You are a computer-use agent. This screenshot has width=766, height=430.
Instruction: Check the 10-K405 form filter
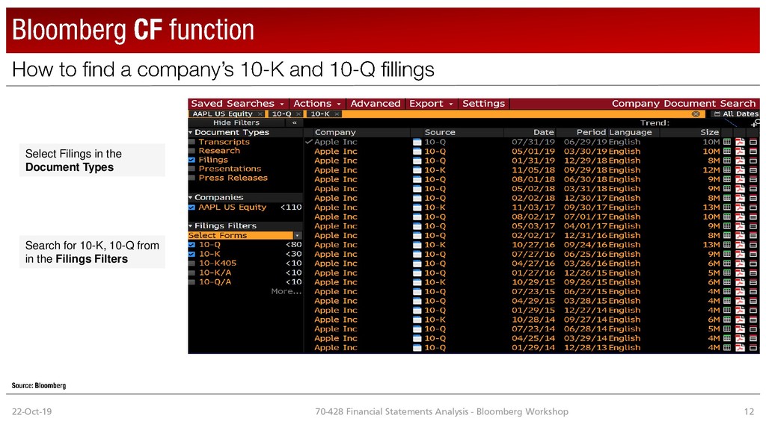click(x=192, y=264)
